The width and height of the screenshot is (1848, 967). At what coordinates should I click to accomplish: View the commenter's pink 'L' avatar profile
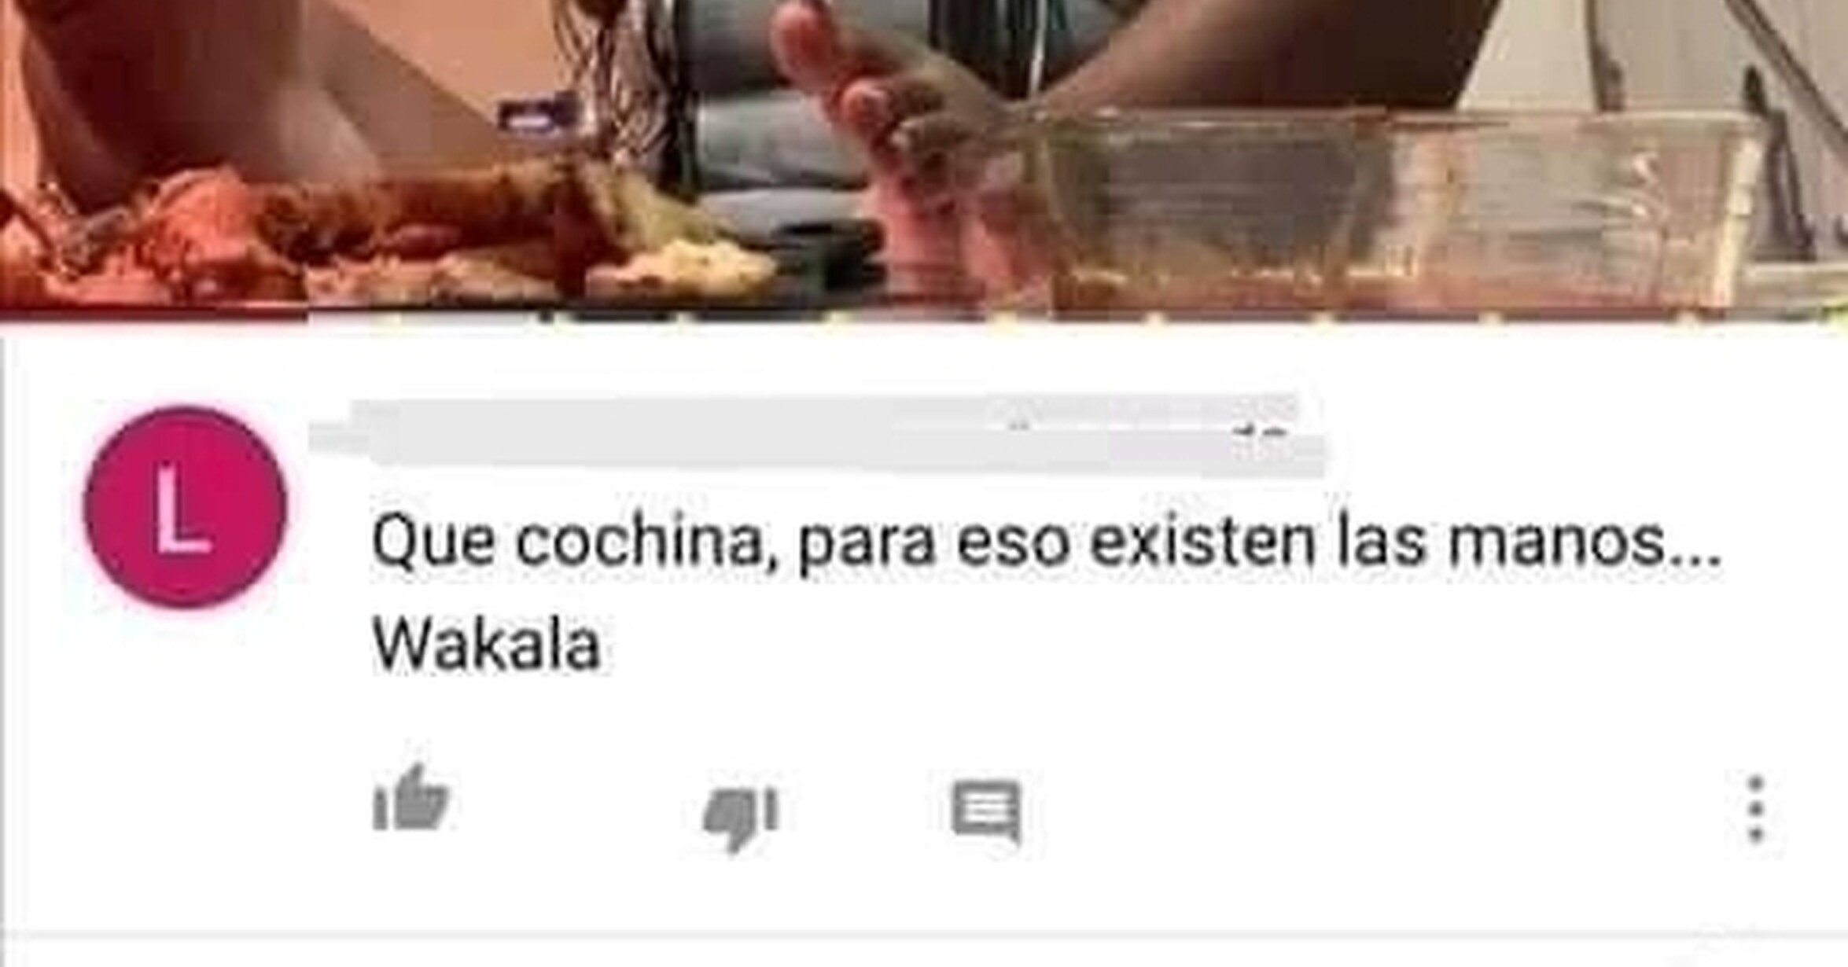click(186, 507)
